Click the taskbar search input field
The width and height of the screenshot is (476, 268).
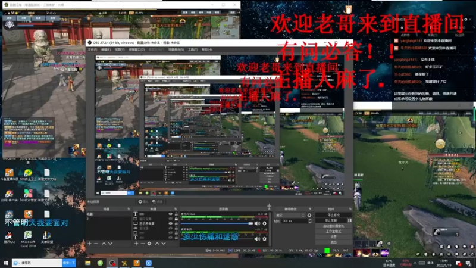coord(37,263)
